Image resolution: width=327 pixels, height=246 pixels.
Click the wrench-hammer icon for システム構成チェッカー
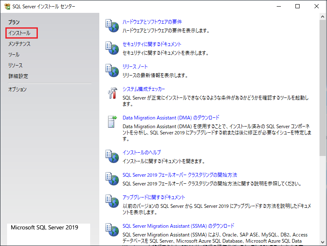click(113, 93)
